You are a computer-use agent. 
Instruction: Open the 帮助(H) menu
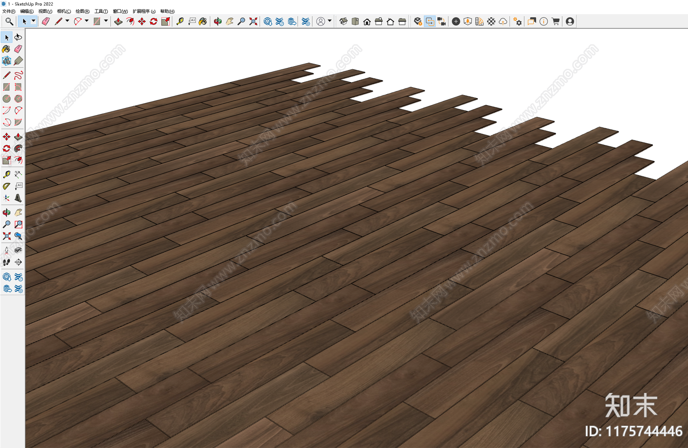(167, 11)
